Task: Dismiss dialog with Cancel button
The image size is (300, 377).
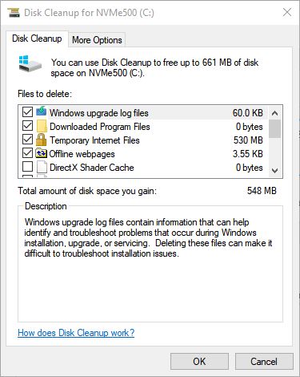Action: point(264,362)
